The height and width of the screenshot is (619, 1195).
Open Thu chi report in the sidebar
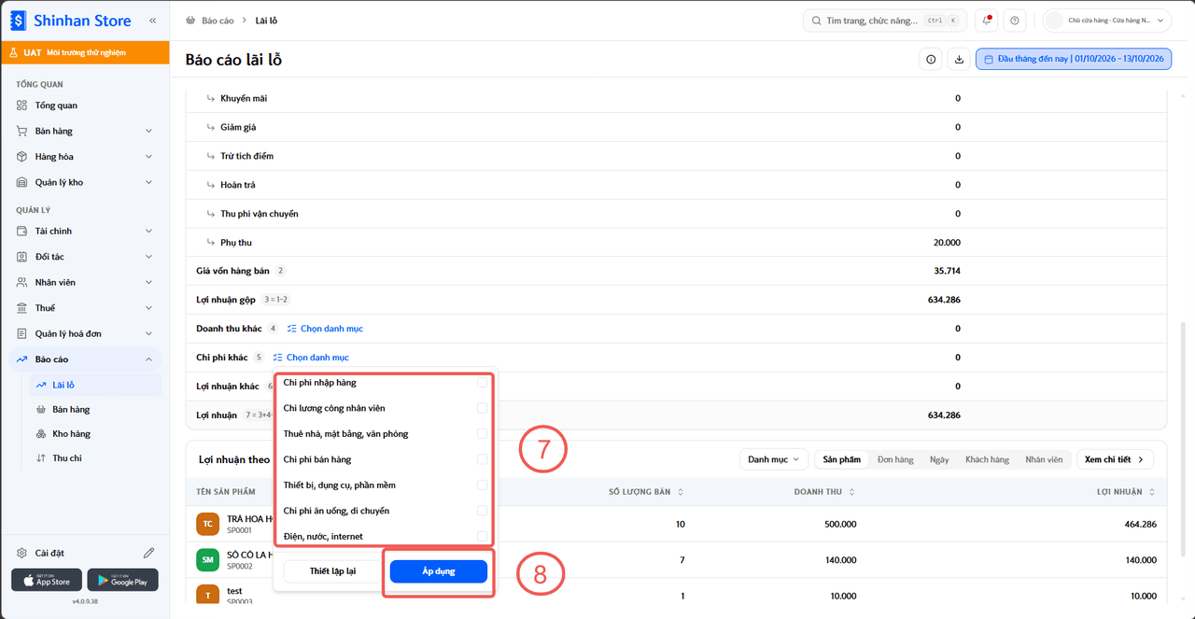click(x=94, y=458)
